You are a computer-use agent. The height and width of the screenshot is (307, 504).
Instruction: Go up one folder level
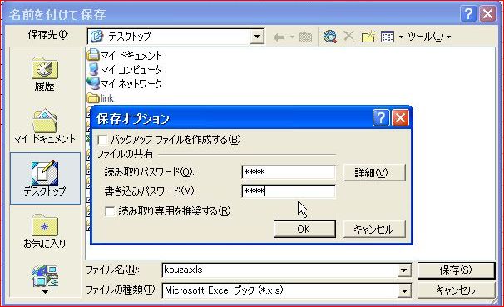[305, 37]
